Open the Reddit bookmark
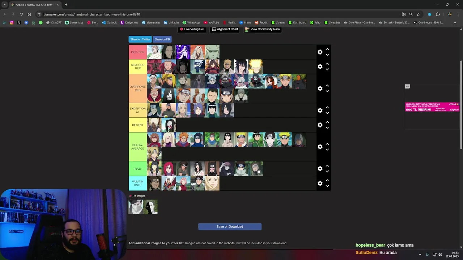The width and height of the screenshot is (463, 260). 261,22
